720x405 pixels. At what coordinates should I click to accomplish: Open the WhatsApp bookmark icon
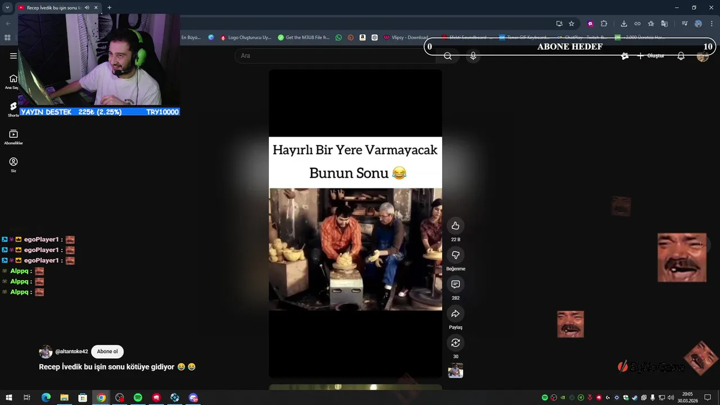pos(338,38)
